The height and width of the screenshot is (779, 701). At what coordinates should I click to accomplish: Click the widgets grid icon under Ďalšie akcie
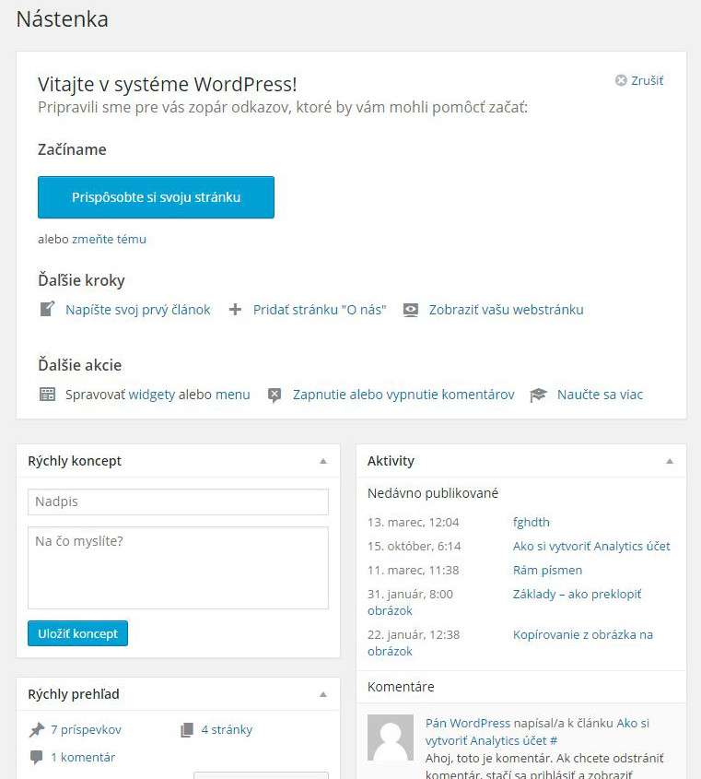tap(47, 395)
